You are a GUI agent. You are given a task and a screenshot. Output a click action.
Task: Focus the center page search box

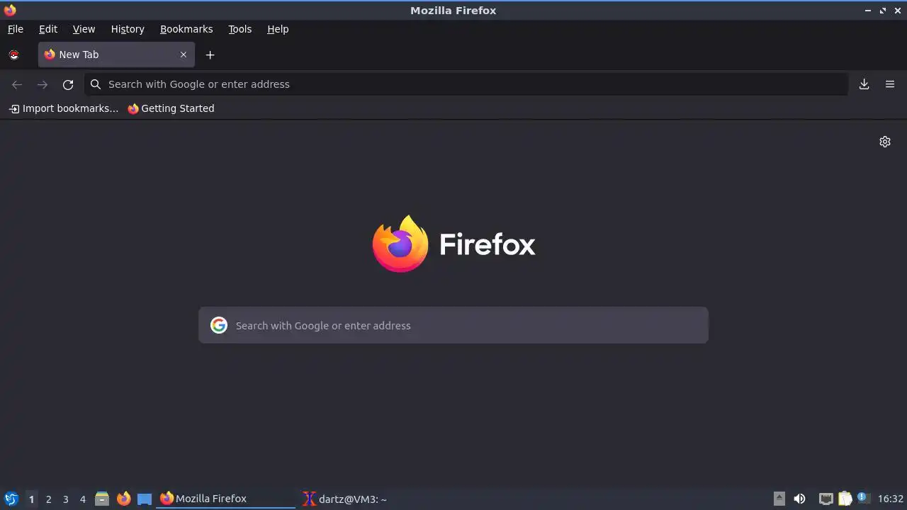[x=453, y=325]
